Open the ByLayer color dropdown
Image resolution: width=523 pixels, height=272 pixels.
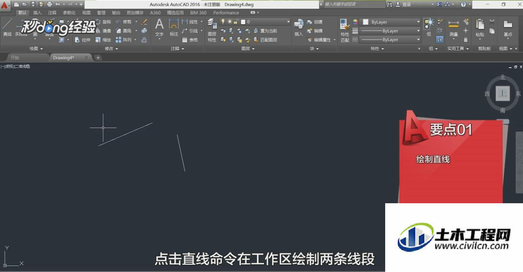tap(391, 22)
